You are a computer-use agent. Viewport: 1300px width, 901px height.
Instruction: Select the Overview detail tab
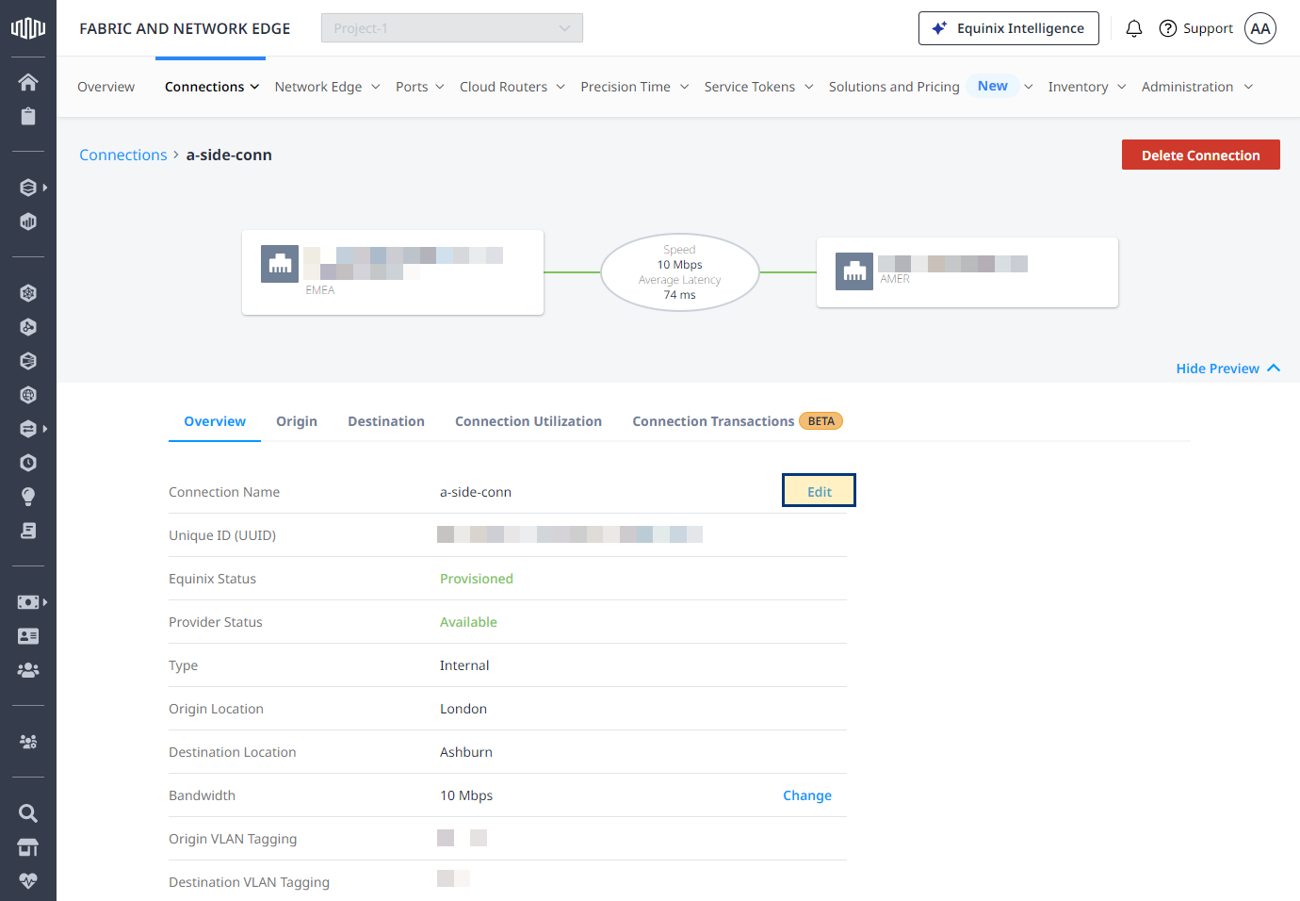(x=215, y=421)
